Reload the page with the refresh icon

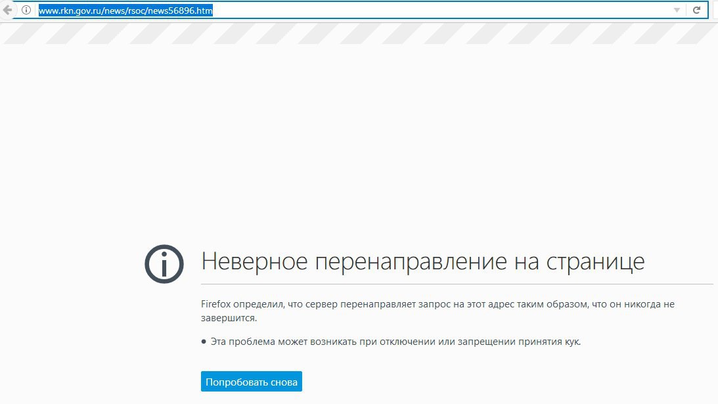pyautogui.click(x=696, y=10)
